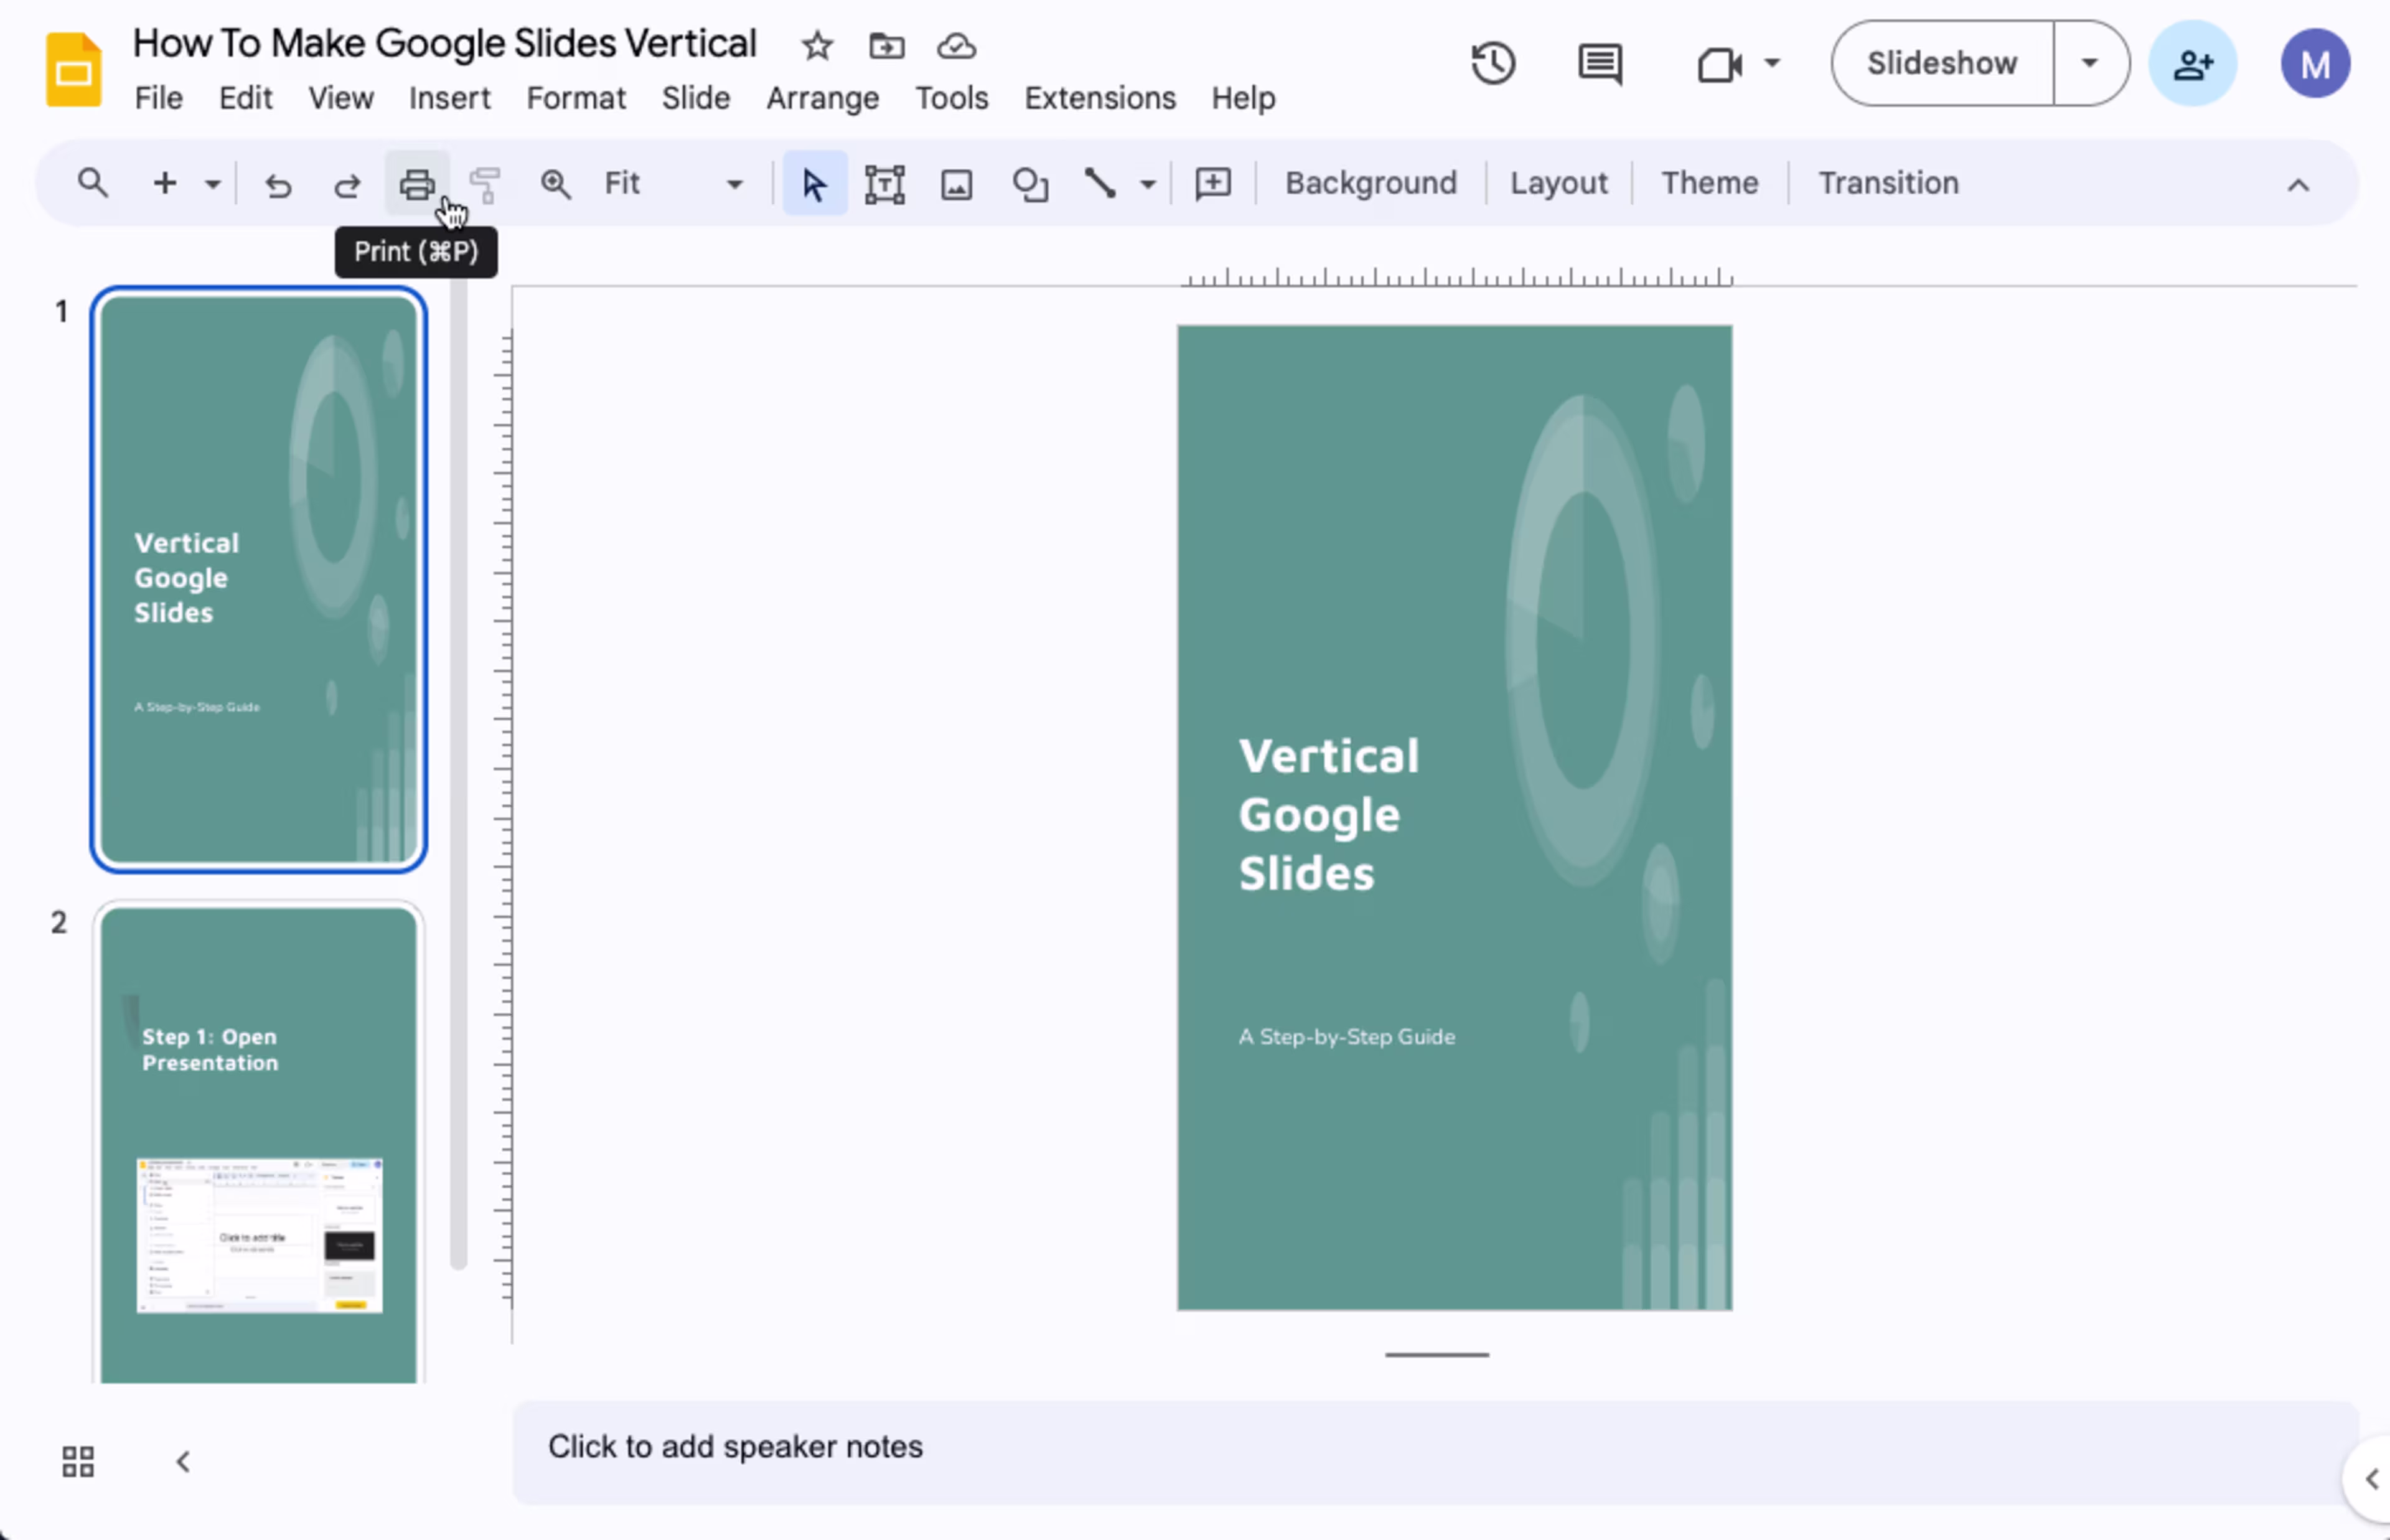Image resolution: width=2390 pixels, height=1540 pixels.
Task: Open the Theme panel
Action: click(x=1709, y=183)
